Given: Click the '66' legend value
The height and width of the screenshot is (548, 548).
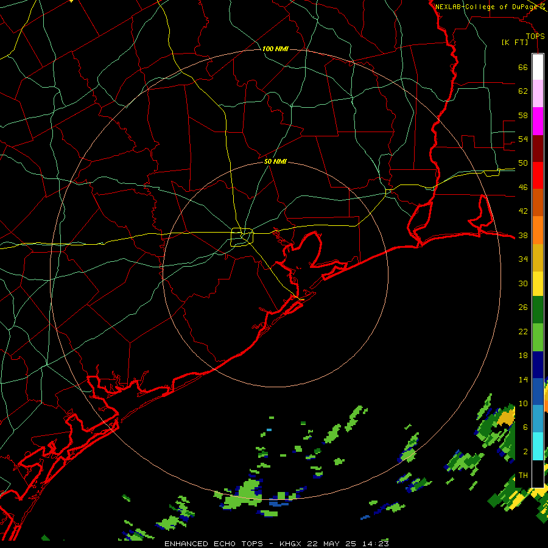Looking at the screenshot, I should click(523, 67).
